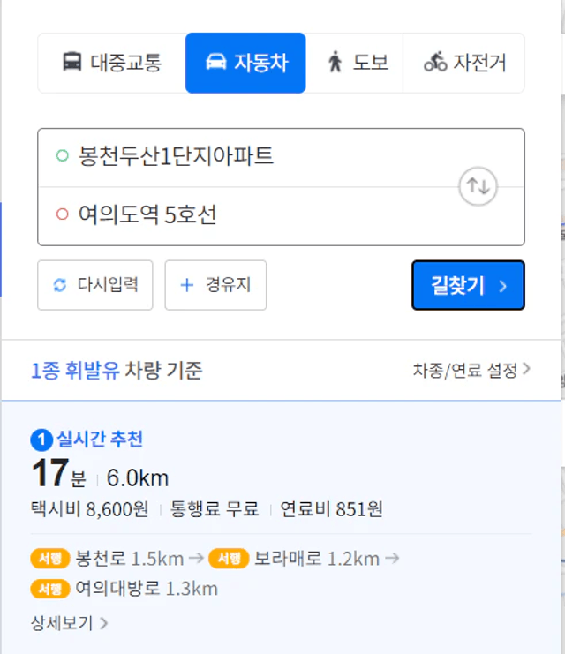
Task: Click the 길찾기 search button
Action: [x=468, y=285]
